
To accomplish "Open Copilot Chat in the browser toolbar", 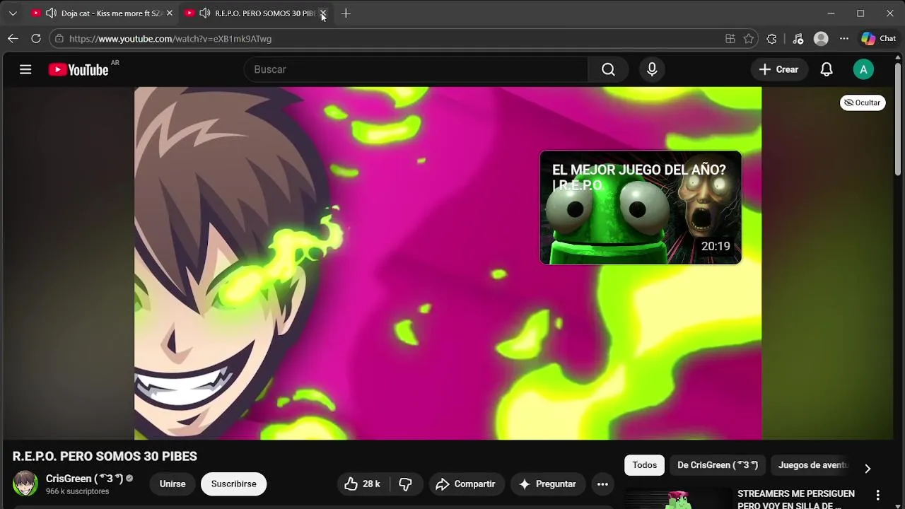I will [x=879, y=39].
